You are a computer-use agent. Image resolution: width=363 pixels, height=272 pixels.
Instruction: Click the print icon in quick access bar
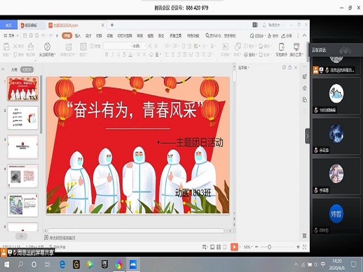point(31,36)
